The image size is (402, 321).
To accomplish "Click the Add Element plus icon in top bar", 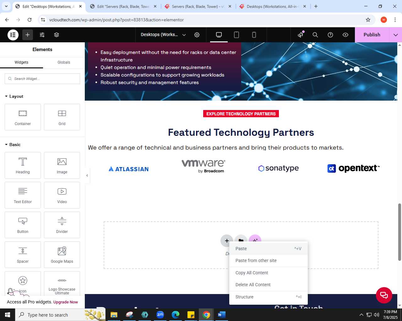I will 28,35.
